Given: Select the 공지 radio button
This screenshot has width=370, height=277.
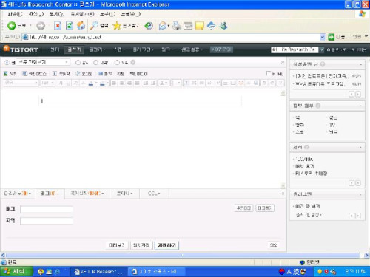Looking at the screenshot, I should pyautogui.click(x=78, y=63).
